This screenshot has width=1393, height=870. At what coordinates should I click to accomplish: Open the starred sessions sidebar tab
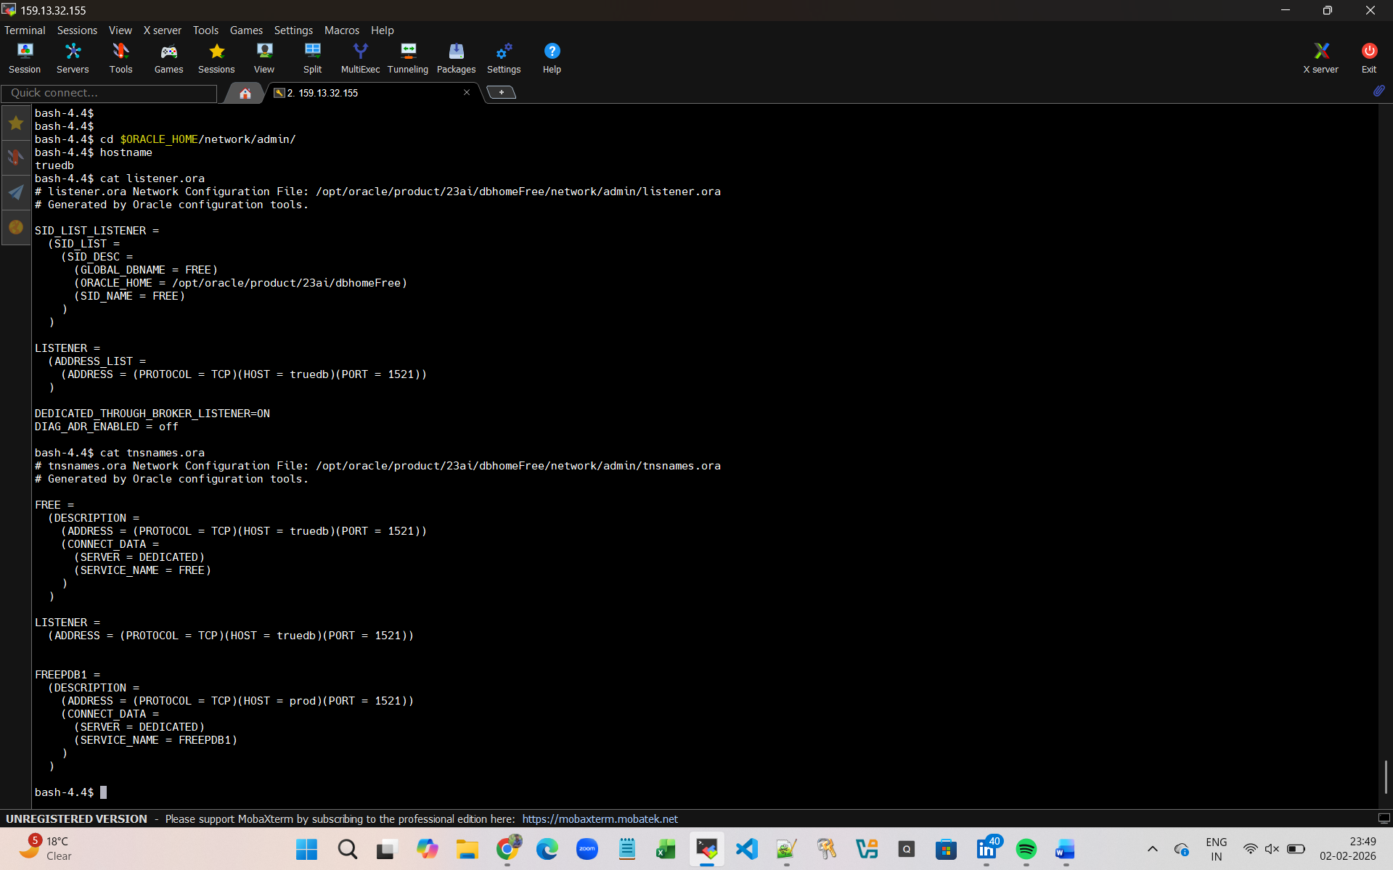pos(16,123)
